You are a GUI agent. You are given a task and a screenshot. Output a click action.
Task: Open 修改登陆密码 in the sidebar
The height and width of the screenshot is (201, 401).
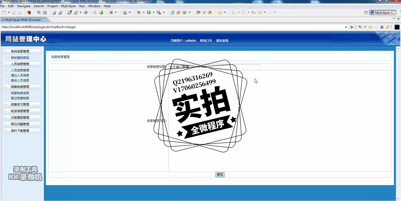[x=20, y=58]
